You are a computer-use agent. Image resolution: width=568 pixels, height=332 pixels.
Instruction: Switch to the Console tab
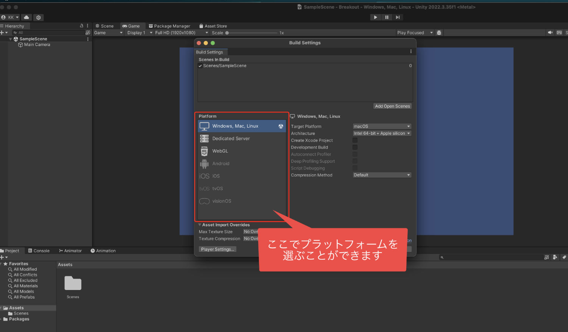point(39,251)
